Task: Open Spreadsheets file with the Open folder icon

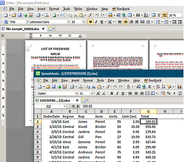Action: (x=48, y=87)
